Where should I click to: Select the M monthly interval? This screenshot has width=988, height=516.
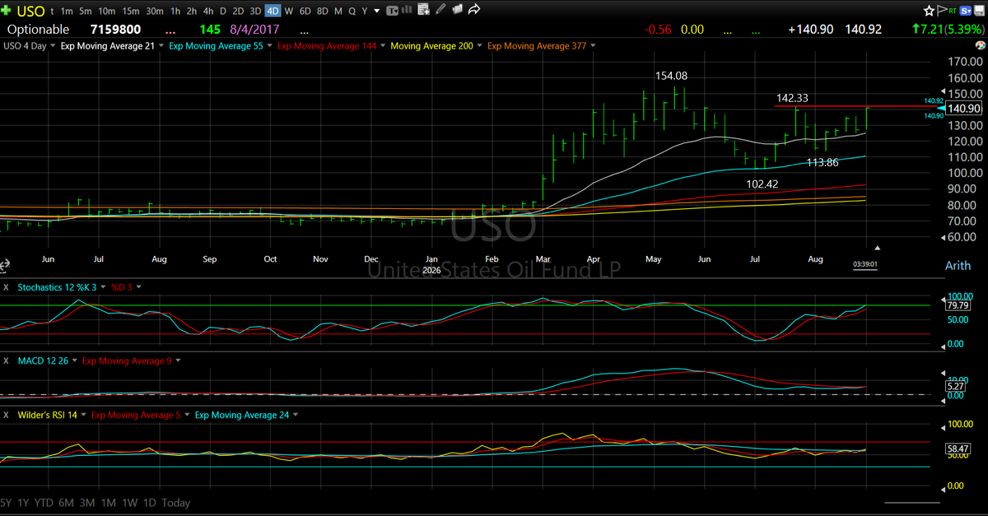click(338, 11)
